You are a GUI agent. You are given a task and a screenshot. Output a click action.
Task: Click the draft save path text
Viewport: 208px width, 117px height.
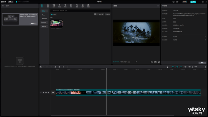[189, 15]
